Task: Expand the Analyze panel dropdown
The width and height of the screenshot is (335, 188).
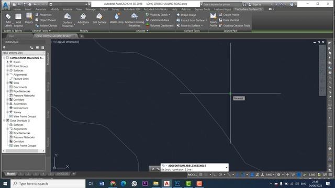Action: 142,31
